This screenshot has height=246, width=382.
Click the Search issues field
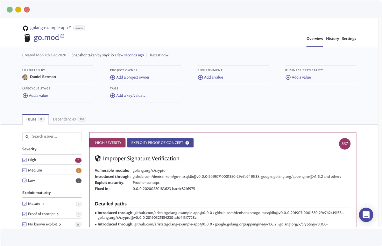click(x=52, y=137)
